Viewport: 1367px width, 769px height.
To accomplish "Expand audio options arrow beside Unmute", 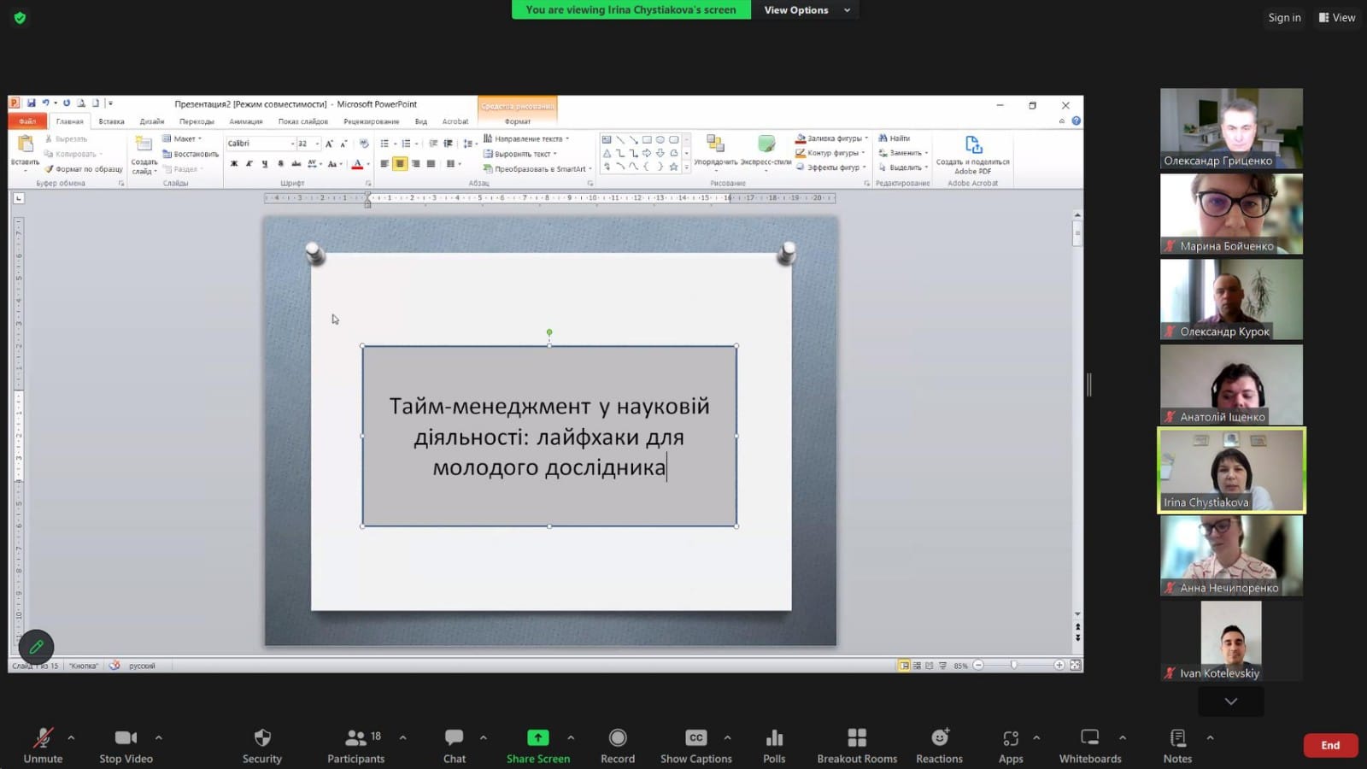I will (x=71, y=737).
